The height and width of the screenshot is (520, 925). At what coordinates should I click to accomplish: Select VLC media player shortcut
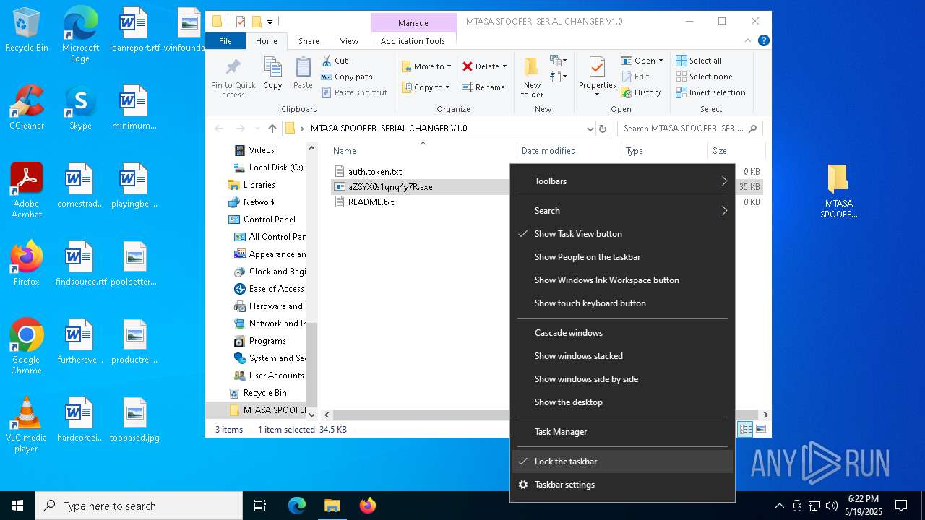(x=26, y=425)
